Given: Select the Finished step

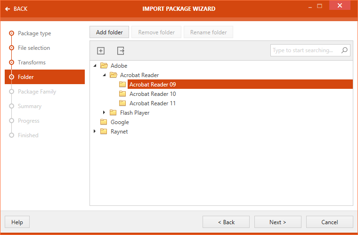Looking at the screenshot, I should (28, 135).
